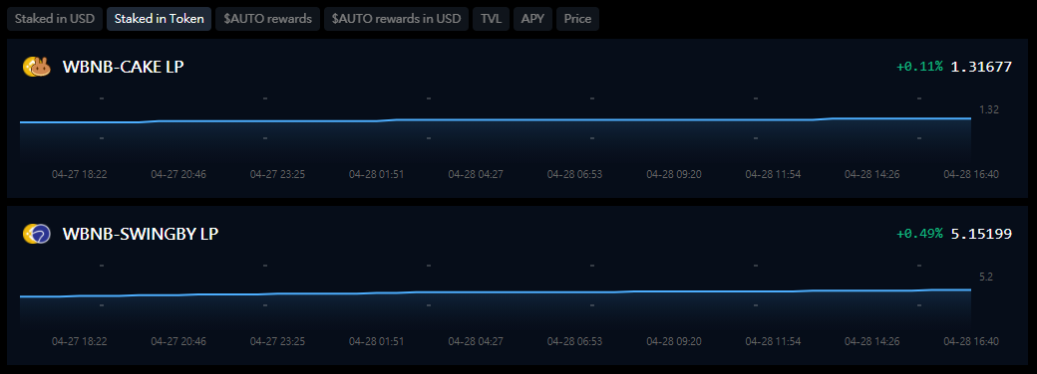Open the Price tab
The image size is (1037, 374).
click(577, 19)
